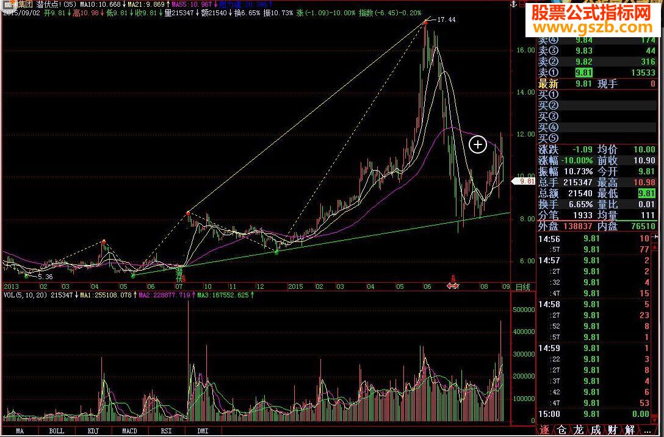The image size is (664, 437).
Task: Open the more tabs ellipsis
Action: point(649,432)
